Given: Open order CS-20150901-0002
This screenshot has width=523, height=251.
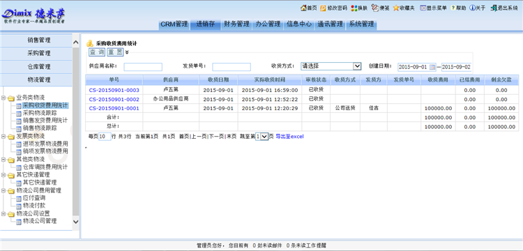Looking at the screenshot, I should pos(114,99).
